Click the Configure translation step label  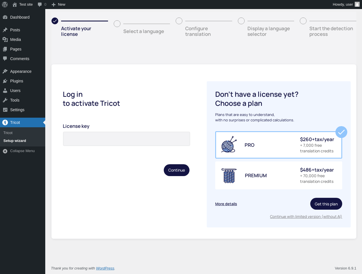point(198,31)
